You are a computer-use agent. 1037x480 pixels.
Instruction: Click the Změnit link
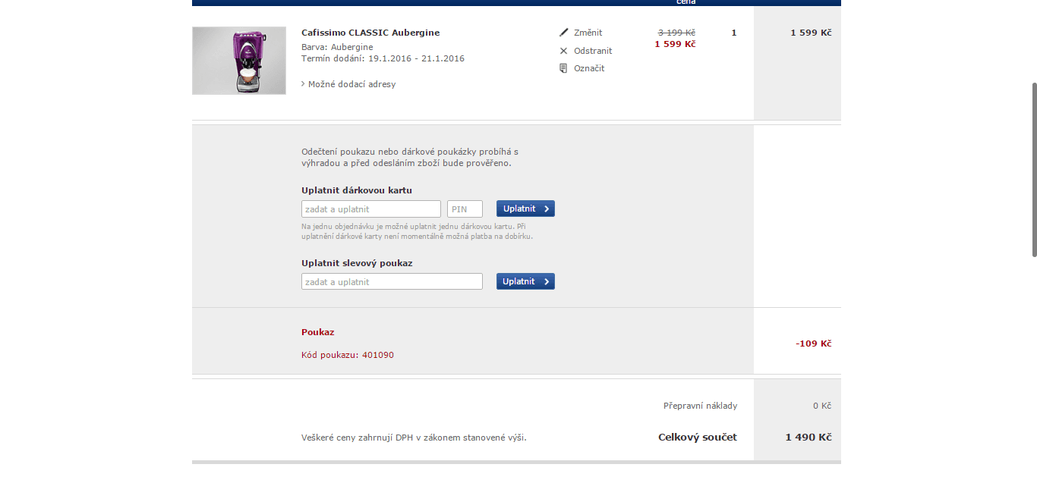pyautogui.click(x=588, y=33)
